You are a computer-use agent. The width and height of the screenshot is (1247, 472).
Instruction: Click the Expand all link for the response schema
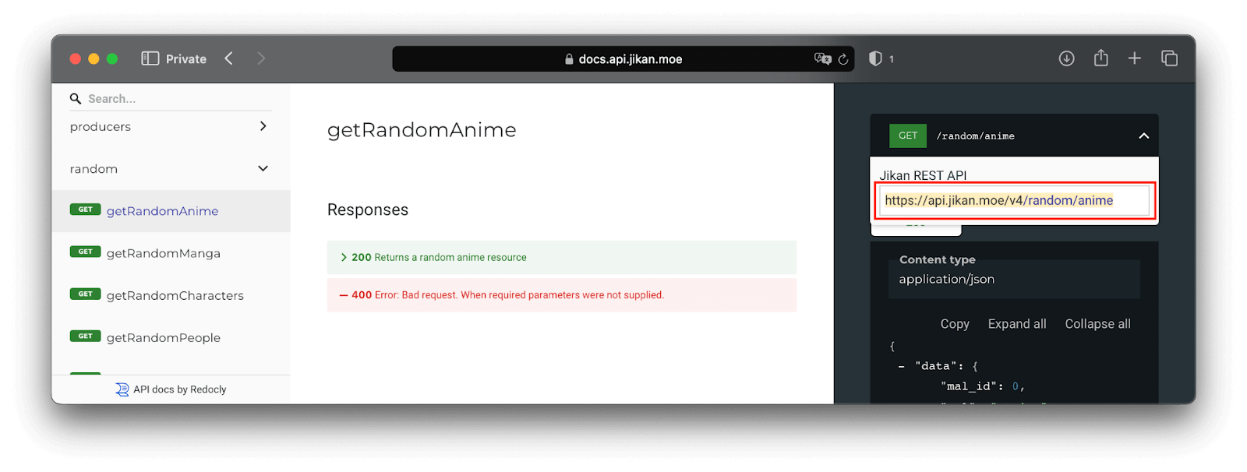click(x=1016, y=323)
